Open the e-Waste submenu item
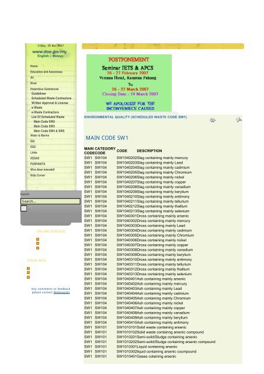The height and width of the screenshot is (374, 264). point(37,108)
